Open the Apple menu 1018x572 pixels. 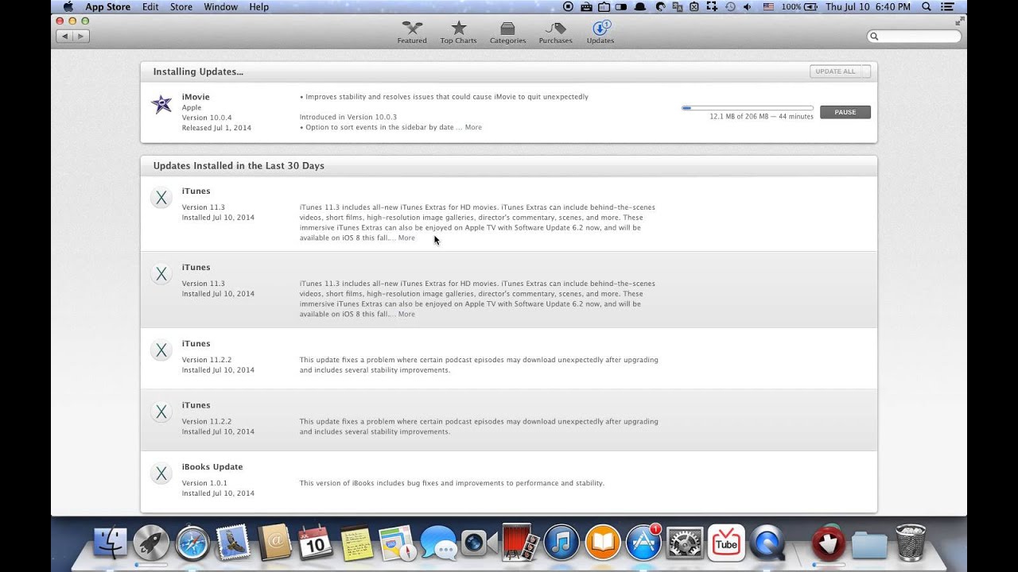click(x=68, y=6)
